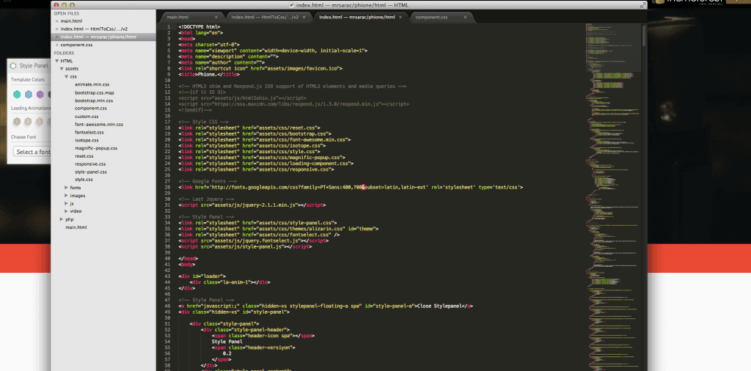Close index.html mrsarac/phione in Open Files

pos(57,37)
